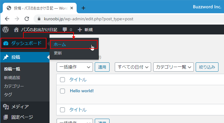Screen dimensions: 224x123
Task: Open the すべての日付 dropdown
Action: click(x=133, y=67)
